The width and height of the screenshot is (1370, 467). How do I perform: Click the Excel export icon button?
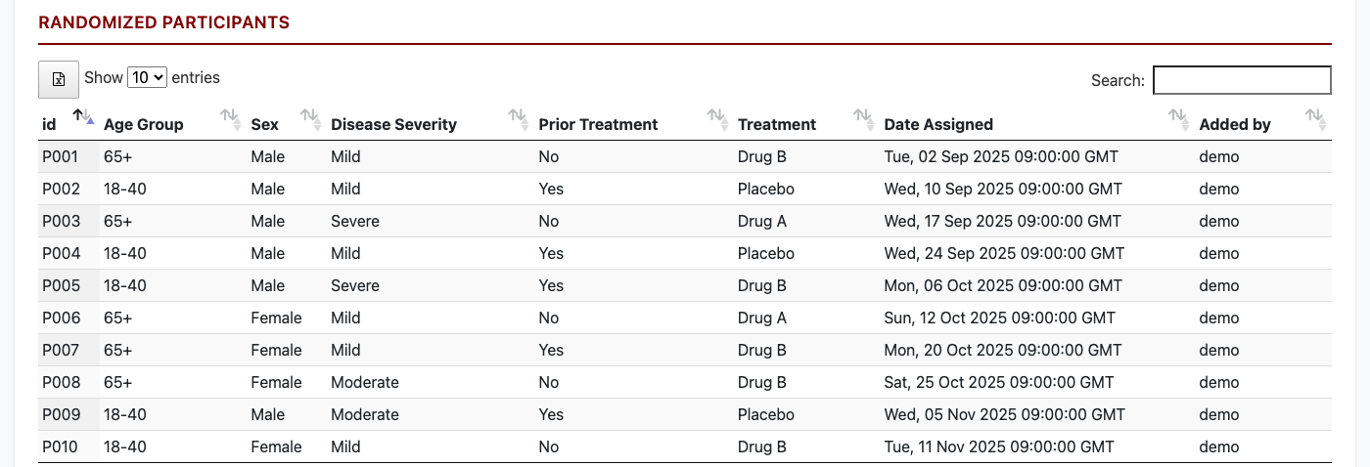point(58,80)
